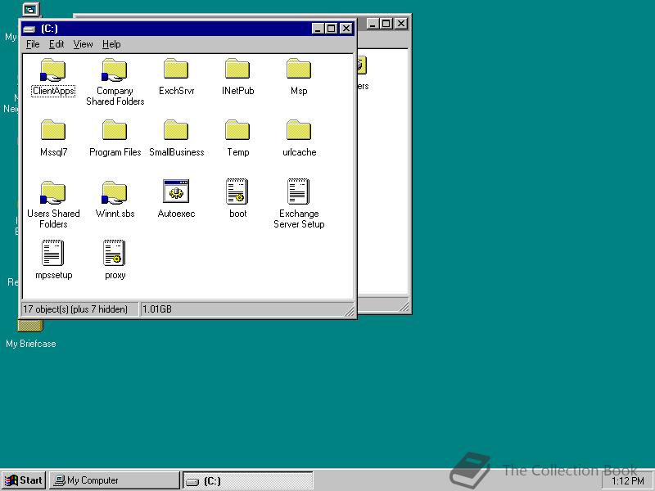Open the Company Shared Folders folder
The height and width of the screenshot is (491, 655).
pos(114,70)
